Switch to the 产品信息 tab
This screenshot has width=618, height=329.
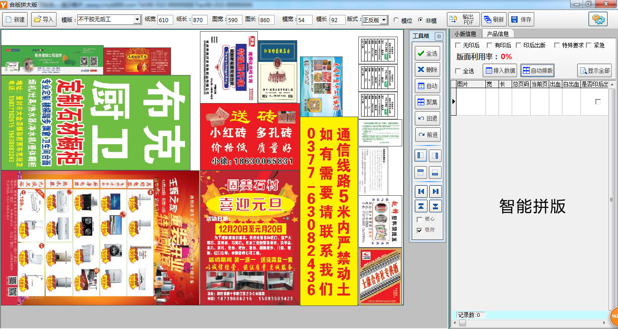(x=498, y=34)
